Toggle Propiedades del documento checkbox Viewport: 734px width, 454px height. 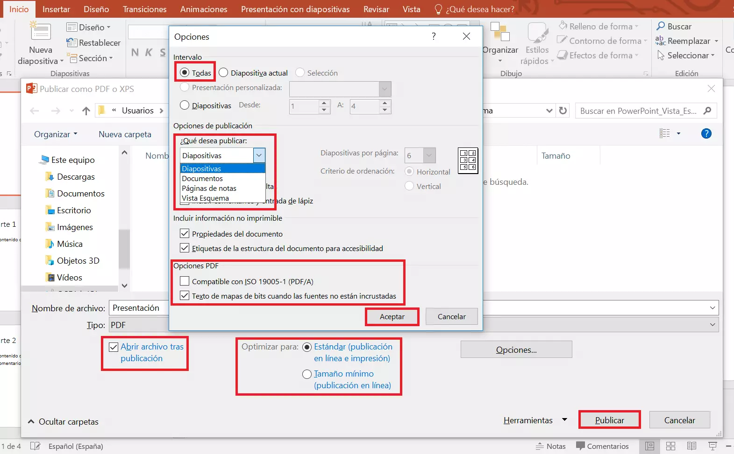point(185,233)
